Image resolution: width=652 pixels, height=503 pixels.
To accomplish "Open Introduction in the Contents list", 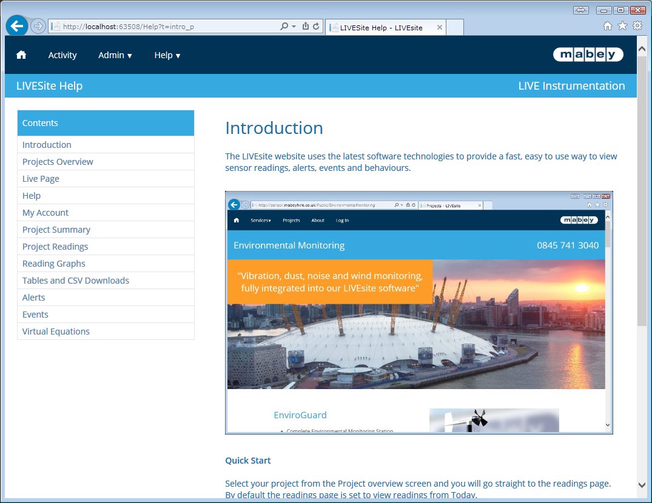I will click(x=106, y=145).
